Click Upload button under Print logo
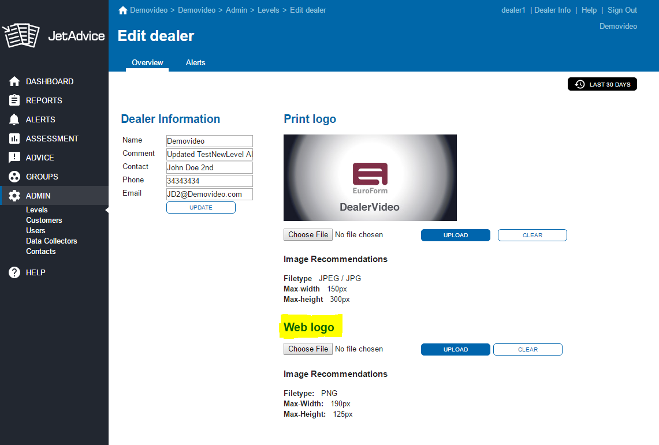 click(x=455, y=235)
